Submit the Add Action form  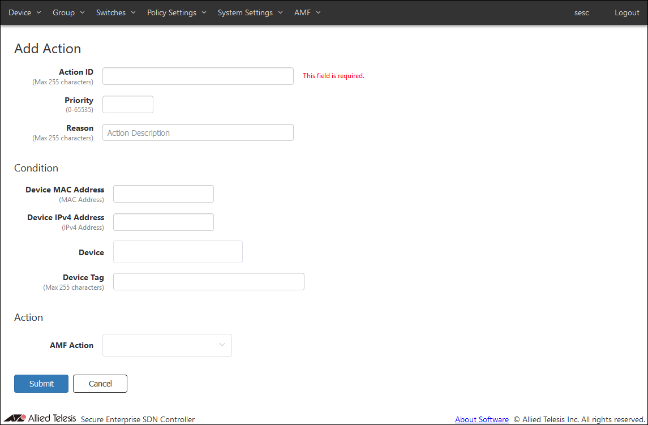(x=41, y=384)
